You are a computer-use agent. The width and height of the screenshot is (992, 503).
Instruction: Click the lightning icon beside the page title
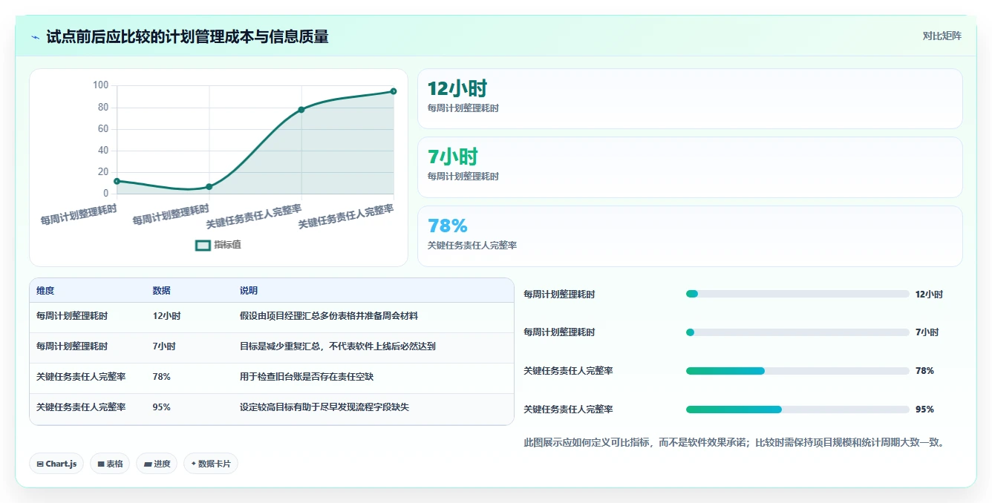36,36
